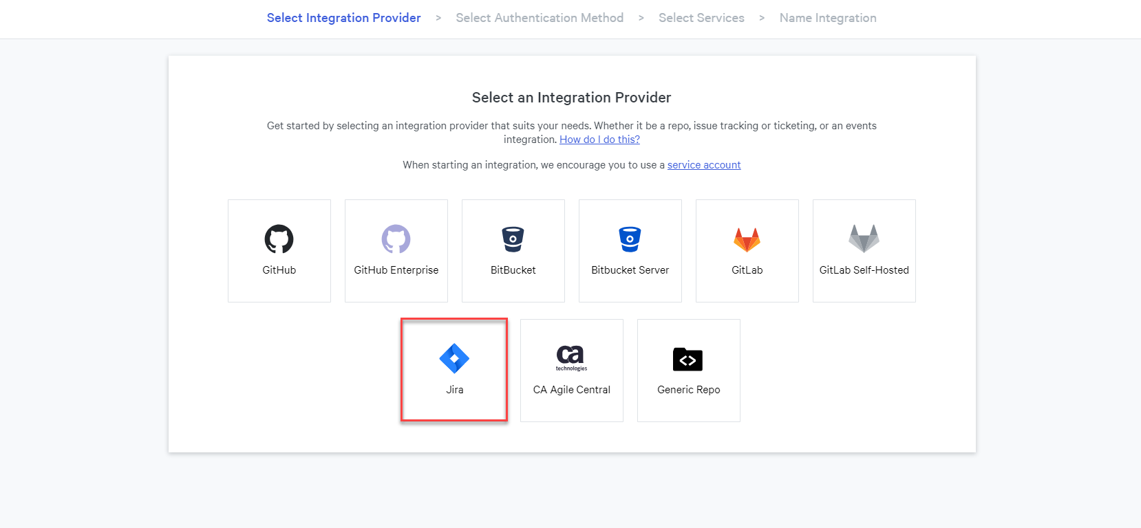Select the blue Jira diamond icon

(x=454, y=358)
